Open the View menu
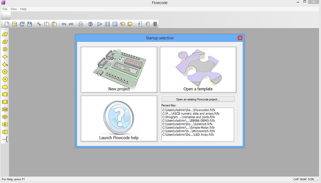 [x=14, y=9]
